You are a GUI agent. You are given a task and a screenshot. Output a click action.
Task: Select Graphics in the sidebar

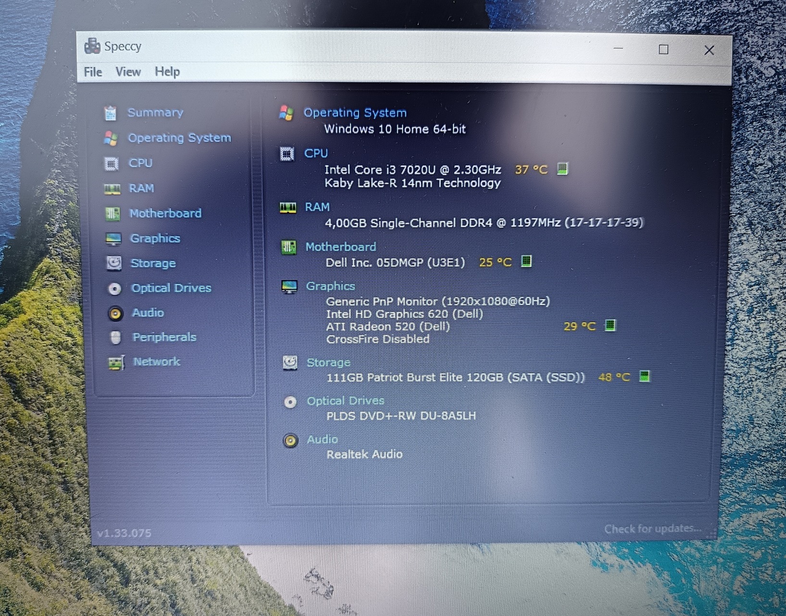(155, 238)
